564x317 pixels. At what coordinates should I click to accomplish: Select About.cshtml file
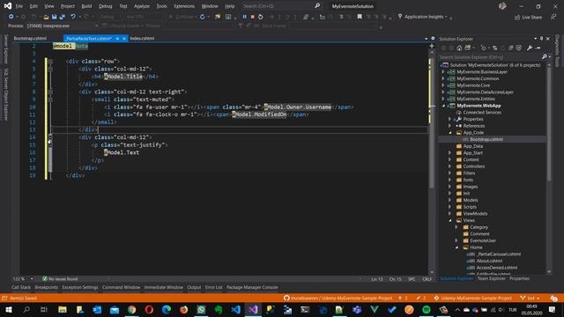(489, 261)
